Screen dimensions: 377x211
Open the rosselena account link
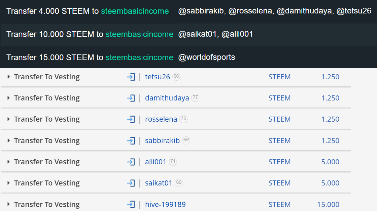pyautogui.click(x=161, y=119)
